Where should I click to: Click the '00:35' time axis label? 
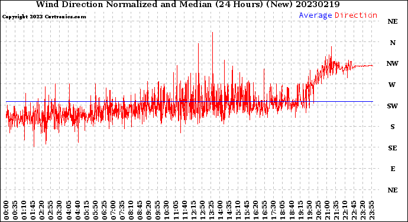15,210
